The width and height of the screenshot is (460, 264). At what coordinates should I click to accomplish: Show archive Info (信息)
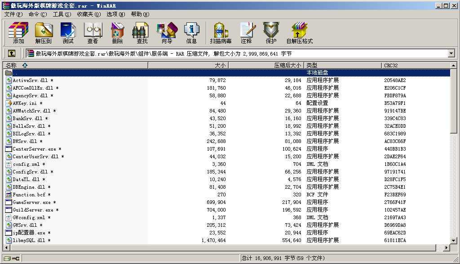point(191,33)
